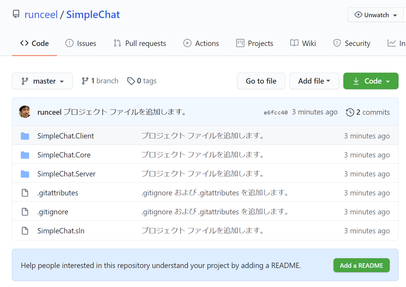Switch to the Issues tab
Viewport: 406px width, 287px height.
pyautogui.click(x=81, y=43)
